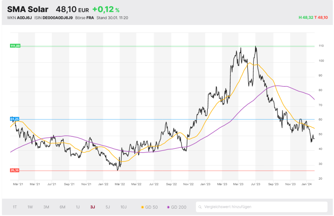The image size is (334, 216).
Task: Click the search magnifier icon
Action: pyautogui.click(x=200, y=207)
